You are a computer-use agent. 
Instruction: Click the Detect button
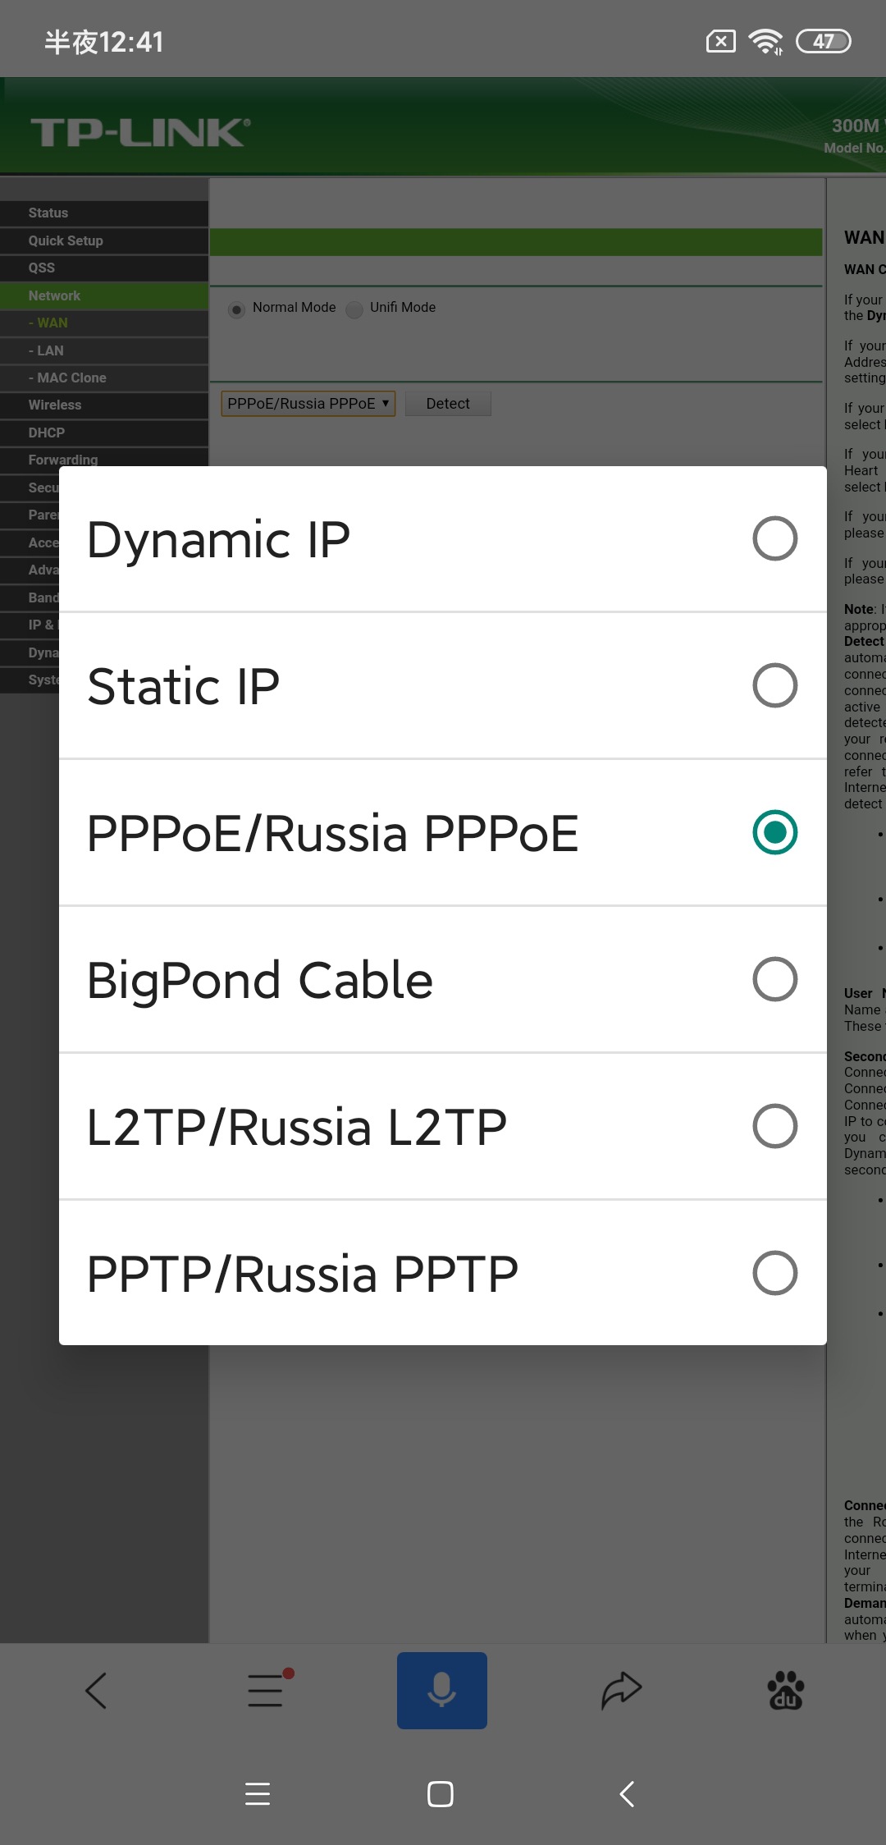[x=448, y=403]
